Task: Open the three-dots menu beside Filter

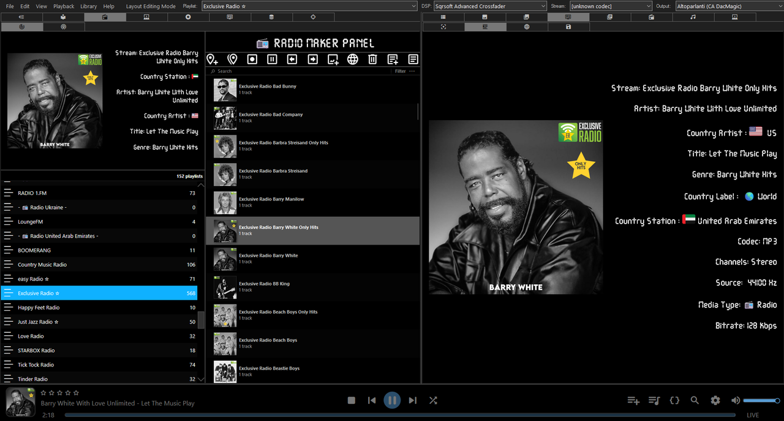Action: coord(412,71)
